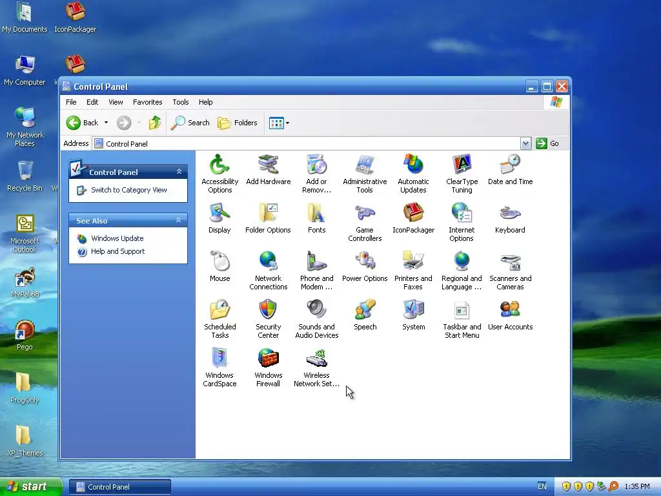The height and width of the screenshot is (496, 661).
Task: Open the Help menu
Action: tap(206, 102)
